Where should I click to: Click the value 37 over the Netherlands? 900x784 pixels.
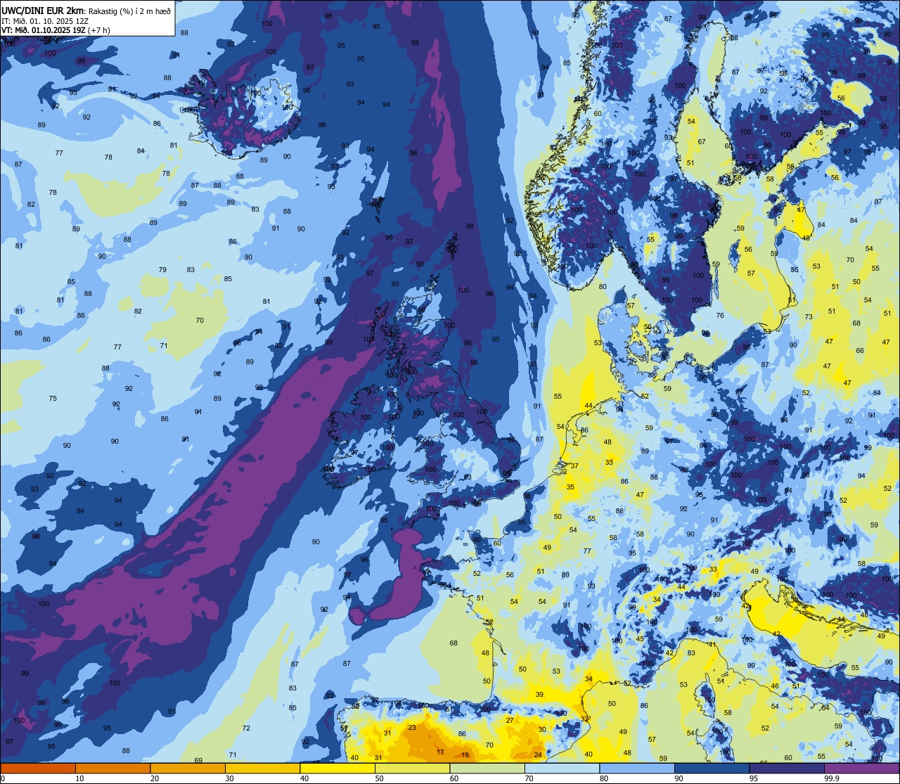[574, 466]
